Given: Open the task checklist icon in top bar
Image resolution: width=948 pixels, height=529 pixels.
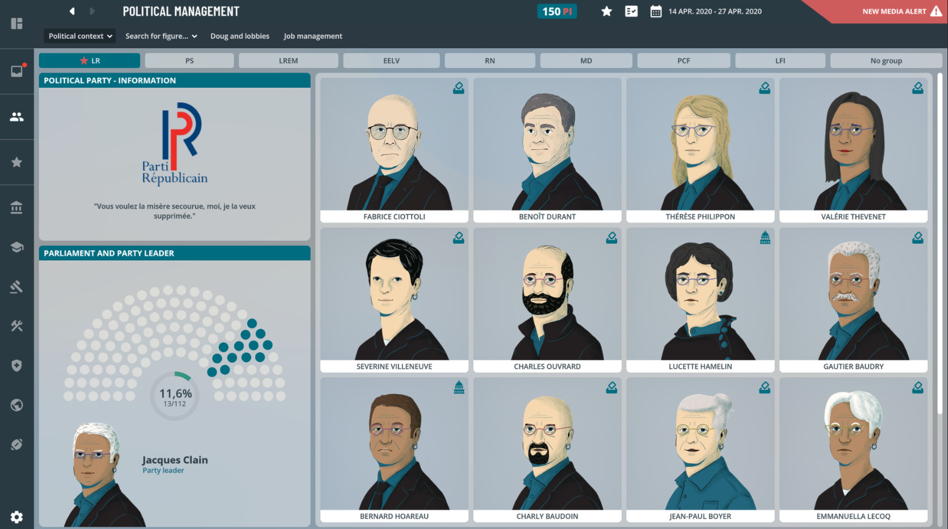Looking at the screenshot, I should pyautogui.click(x=631, y=11).
